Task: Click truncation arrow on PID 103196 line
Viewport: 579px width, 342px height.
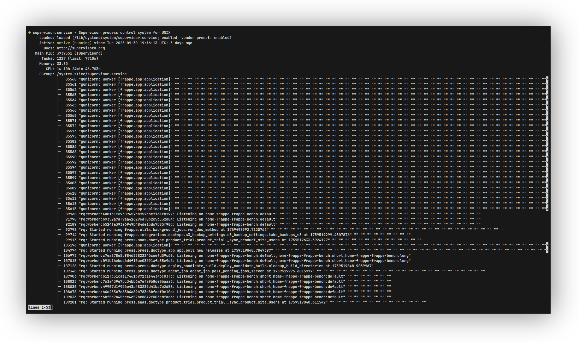Action: point(547,245)
